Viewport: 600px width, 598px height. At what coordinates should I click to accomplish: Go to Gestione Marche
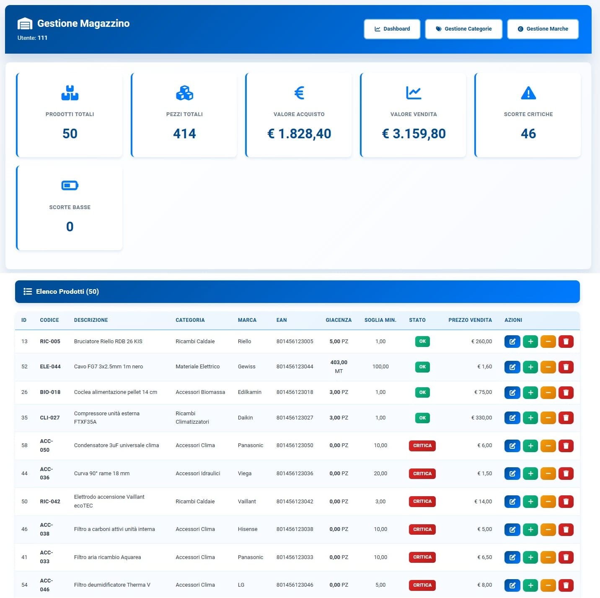click(x=543, y=29)
